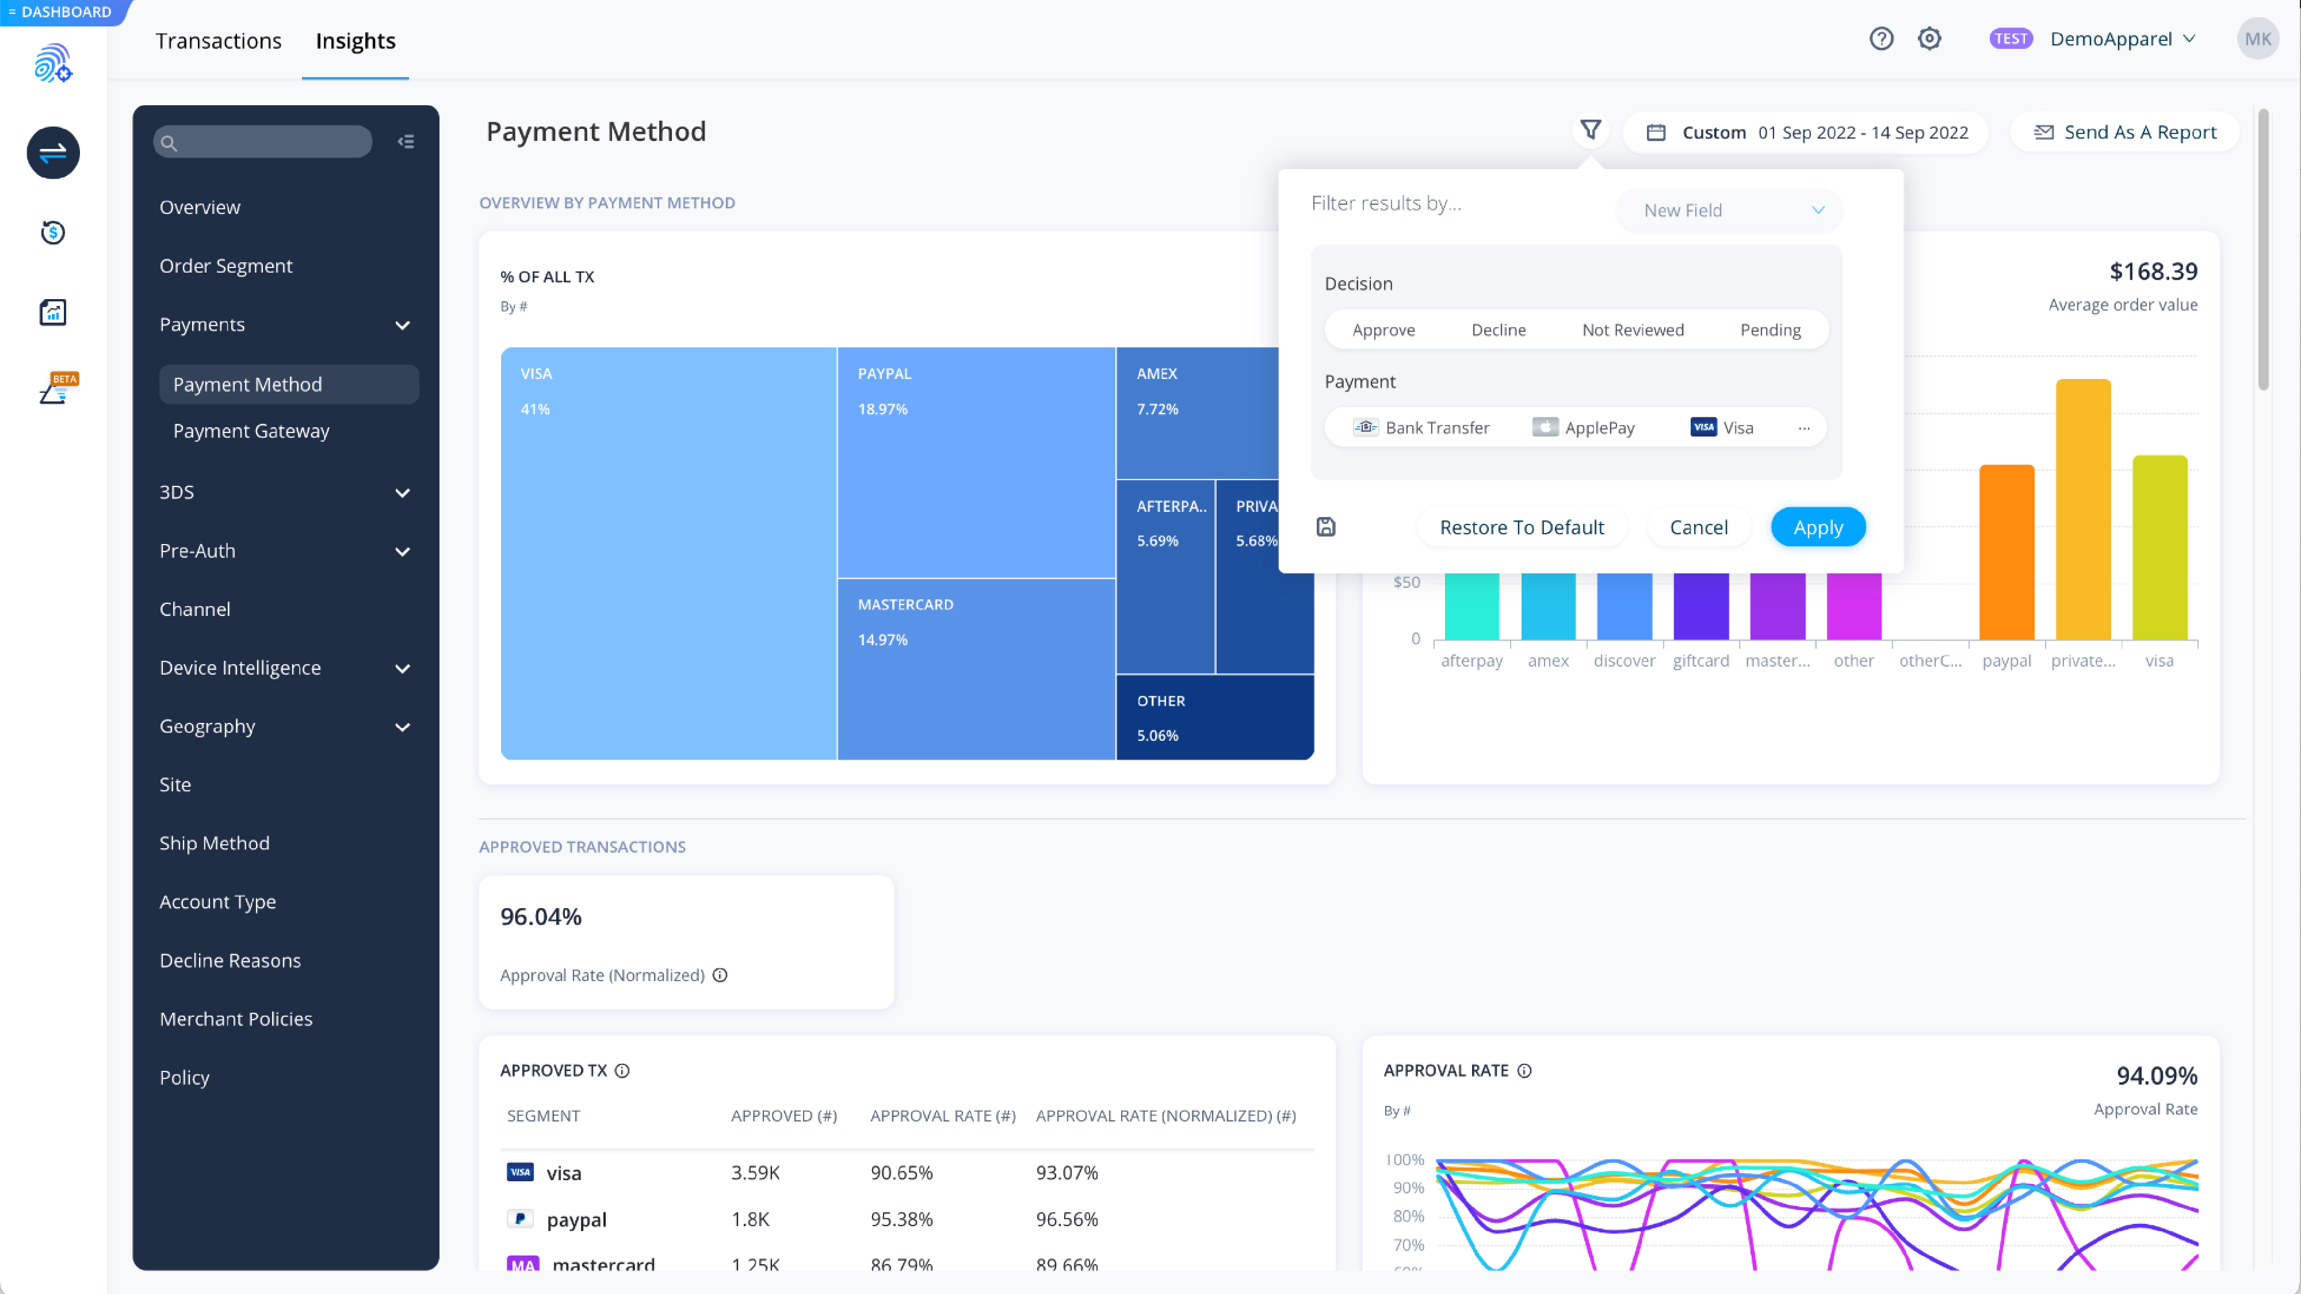The image size is (2301, 1294).
Task: Switch to the Transactions tab
Action: coord(218,40)
